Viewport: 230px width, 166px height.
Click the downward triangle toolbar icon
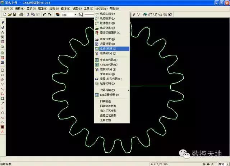[139, 14]
